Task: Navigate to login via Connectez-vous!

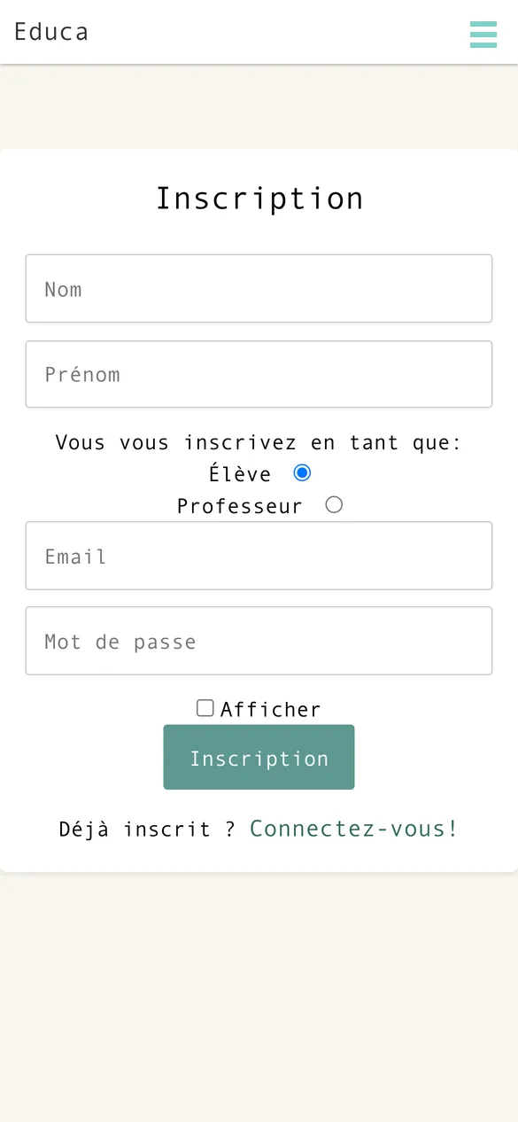Action: point(352,828)
